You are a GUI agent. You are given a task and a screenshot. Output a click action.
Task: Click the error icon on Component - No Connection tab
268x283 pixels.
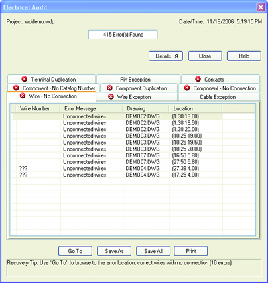[x=187, y=88]
